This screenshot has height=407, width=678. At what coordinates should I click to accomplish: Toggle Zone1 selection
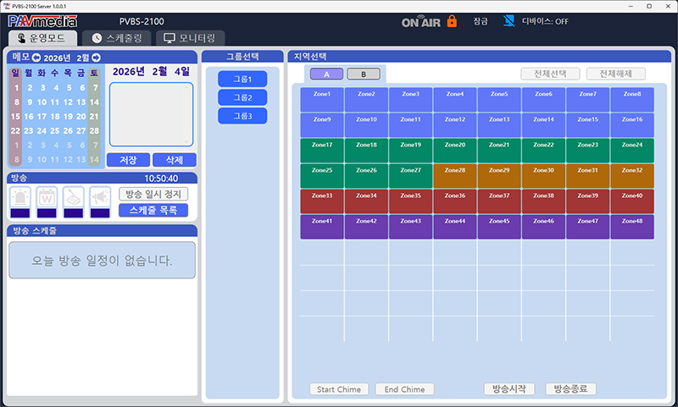point(322,100)
